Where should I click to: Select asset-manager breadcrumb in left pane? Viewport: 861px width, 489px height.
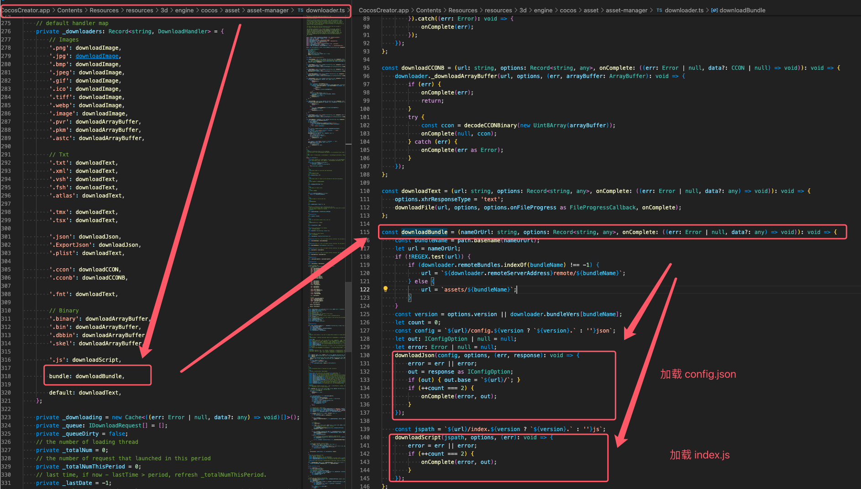[x=268, y=10]
